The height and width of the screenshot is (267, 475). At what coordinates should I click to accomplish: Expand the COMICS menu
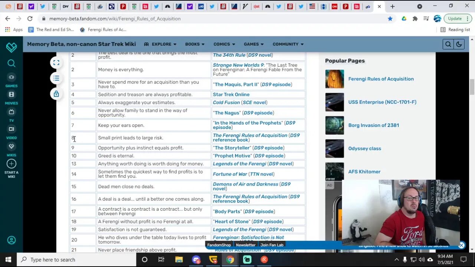pos(225,44)
